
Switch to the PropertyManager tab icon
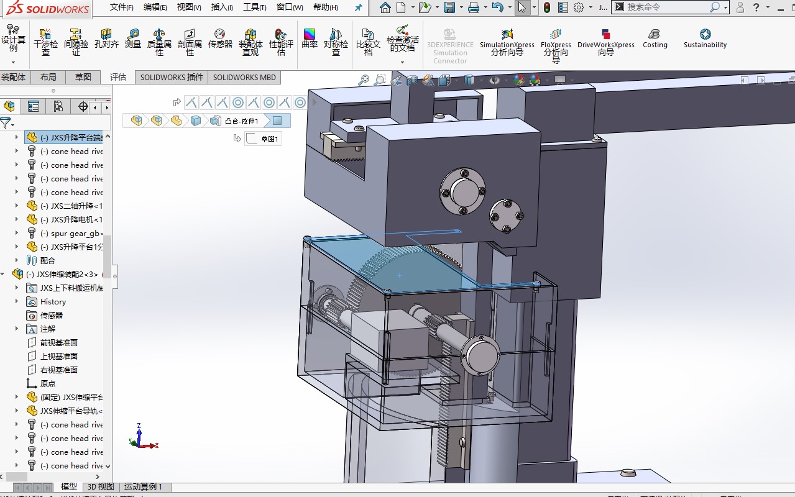tap(34, 106)
